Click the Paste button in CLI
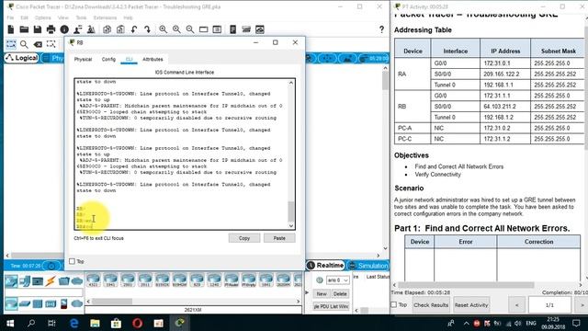 (x=279, y=238)
